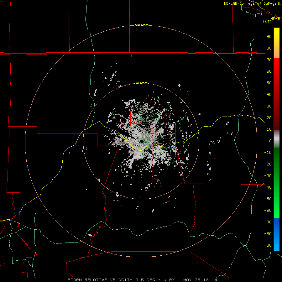
Task: Click the positive 80 knot scale label
Action: pos(269,48)
